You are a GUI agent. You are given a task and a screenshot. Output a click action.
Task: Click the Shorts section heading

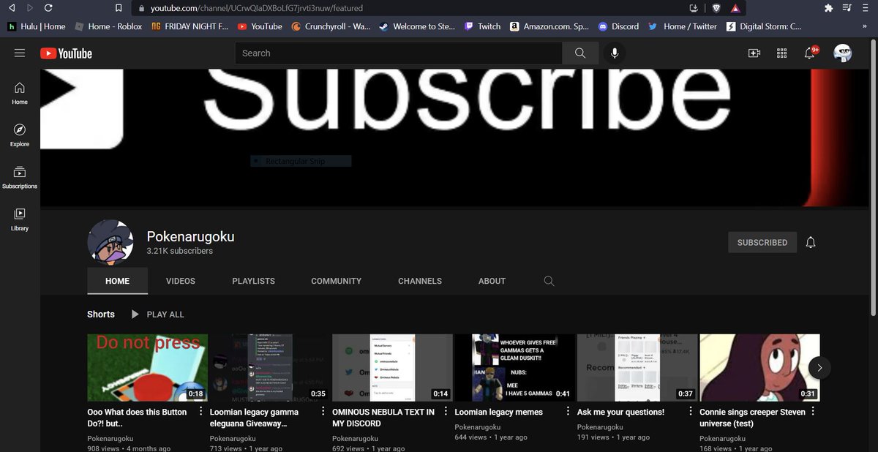coord(101,314)
